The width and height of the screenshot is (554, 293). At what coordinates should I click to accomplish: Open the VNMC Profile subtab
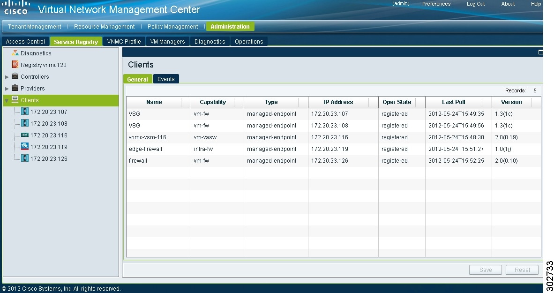[124, 41]
